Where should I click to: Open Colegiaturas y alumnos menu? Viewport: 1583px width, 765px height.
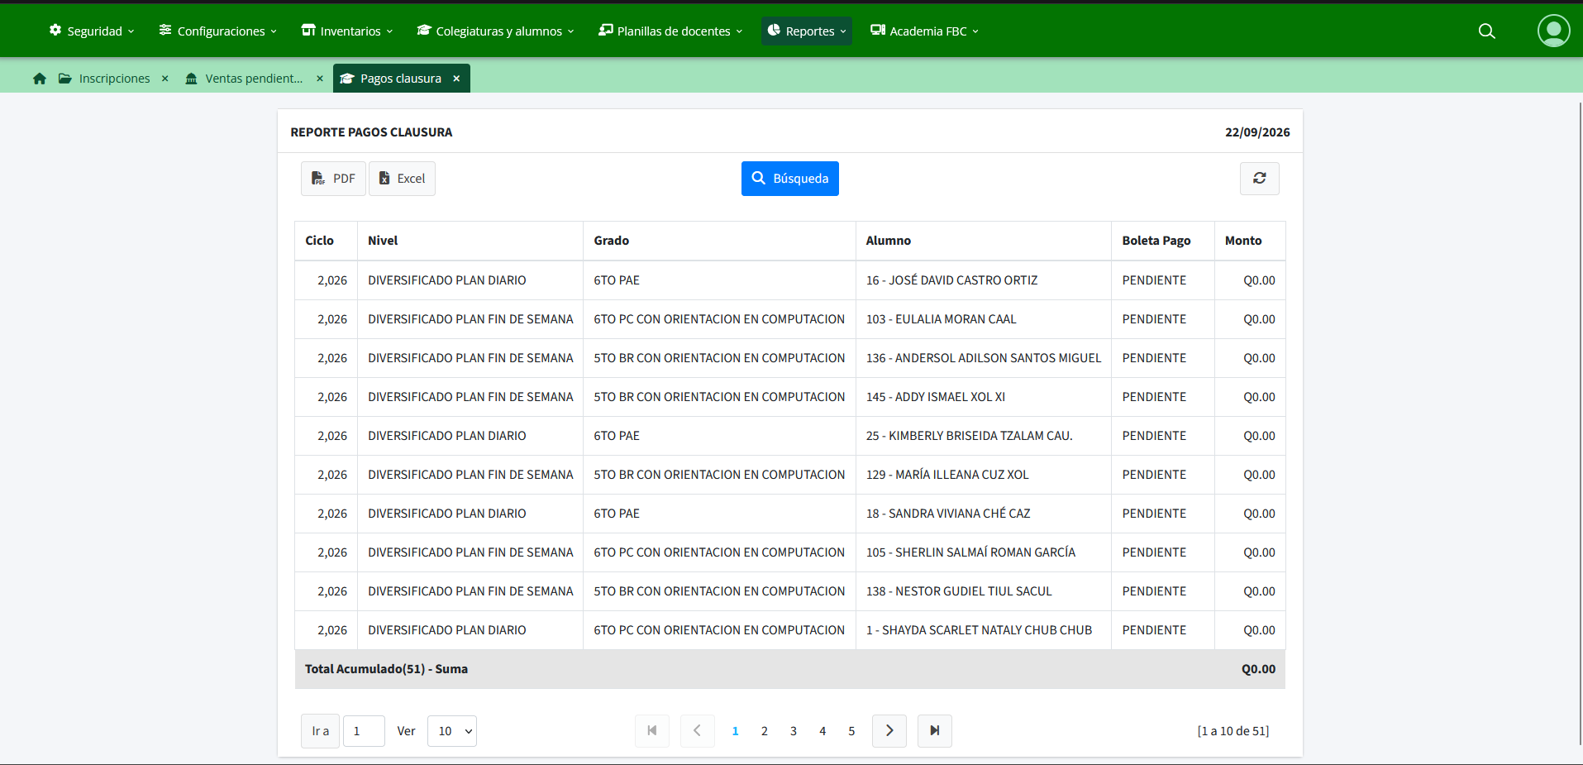coord(495,31)
